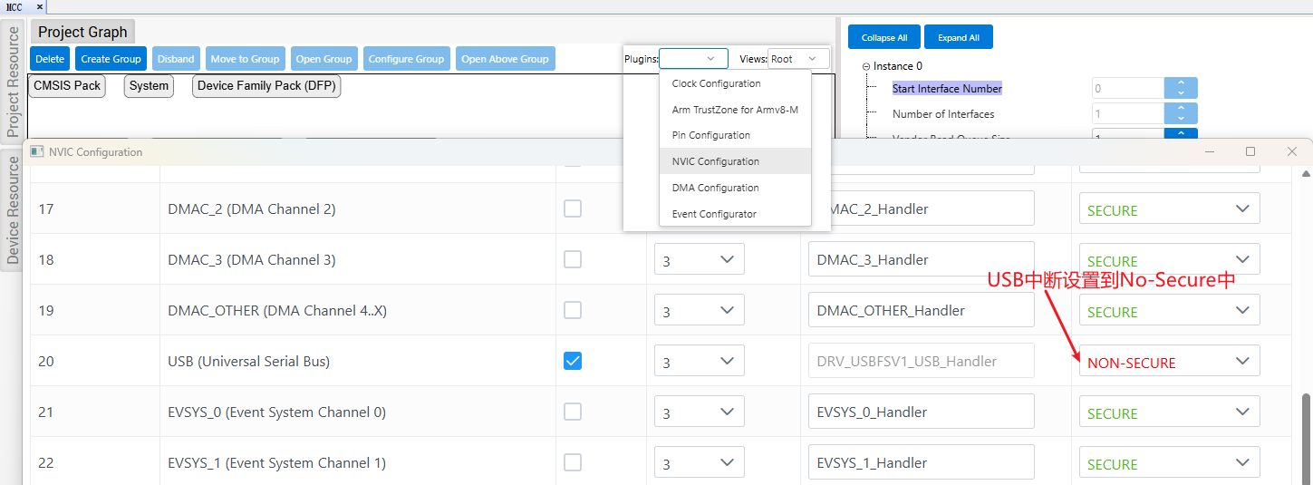
Task: Enable the DMAC_OTHER interrupt checkbox
Action: click(573, 310)
